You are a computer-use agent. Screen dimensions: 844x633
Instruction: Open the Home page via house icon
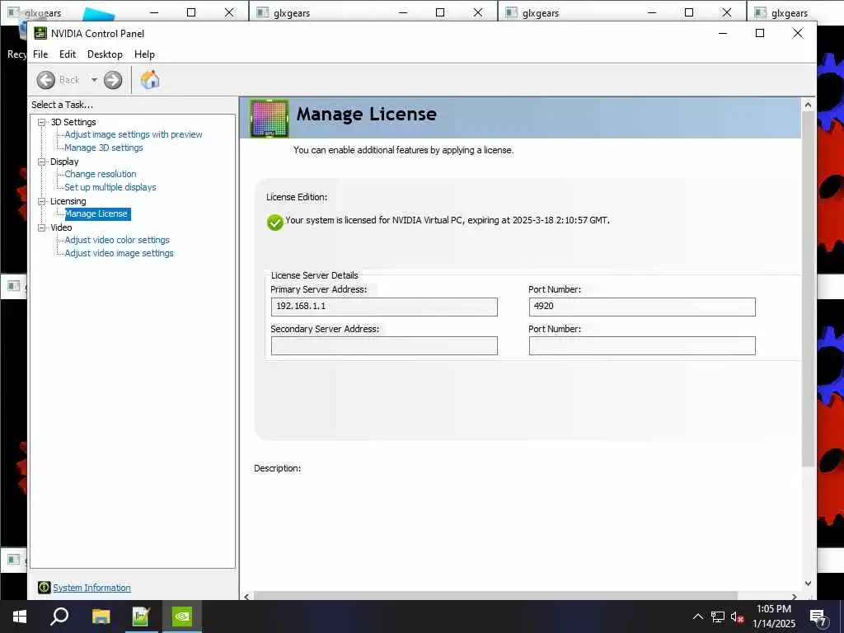150,80
